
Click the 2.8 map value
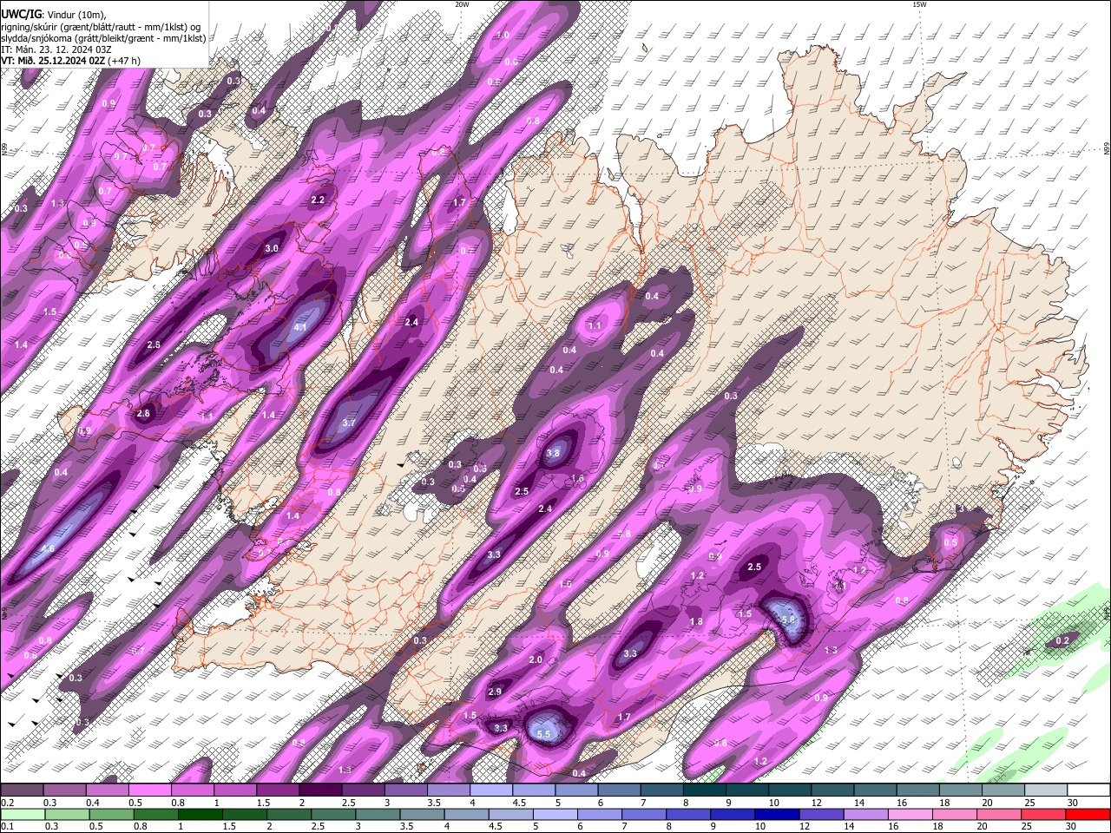coord(154,344)
